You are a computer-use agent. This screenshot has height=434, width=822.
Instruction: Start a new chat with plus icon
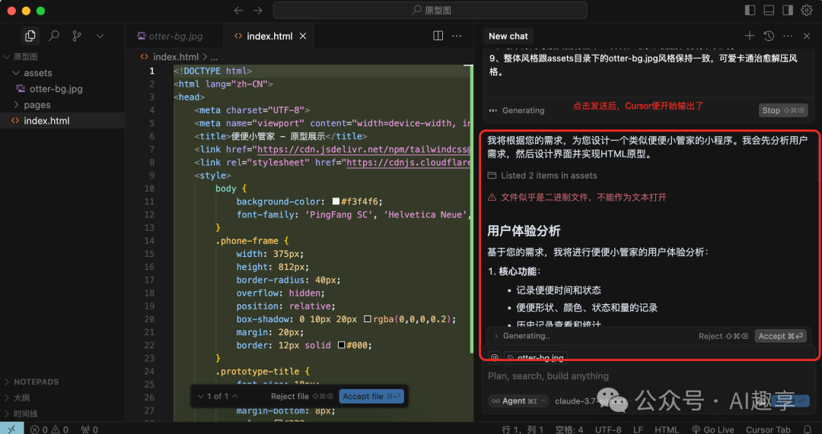(750, 36)
